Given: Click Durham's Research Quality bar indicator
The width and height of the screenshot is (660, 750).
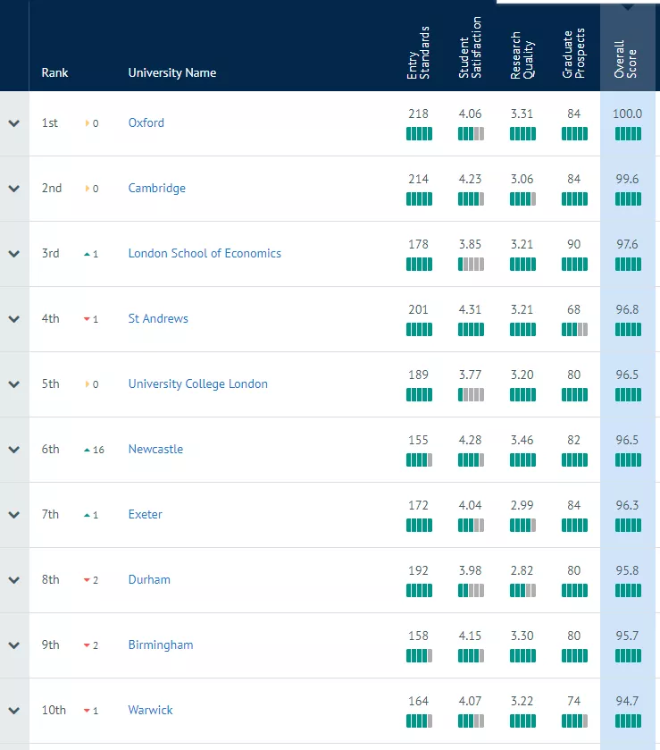Looking at the screenshot, I should [522, 591].
